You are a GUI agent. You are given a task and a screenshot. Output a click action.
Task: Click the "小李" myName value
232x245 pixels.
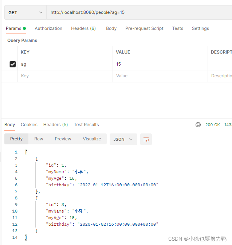pyautogui.click(x=79, y=172)
